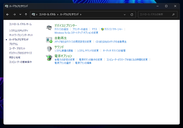Screen dimensions: 183x128
Task: Open ユーザー アカウント in sidebar
Action: click(x=17, y=48)
